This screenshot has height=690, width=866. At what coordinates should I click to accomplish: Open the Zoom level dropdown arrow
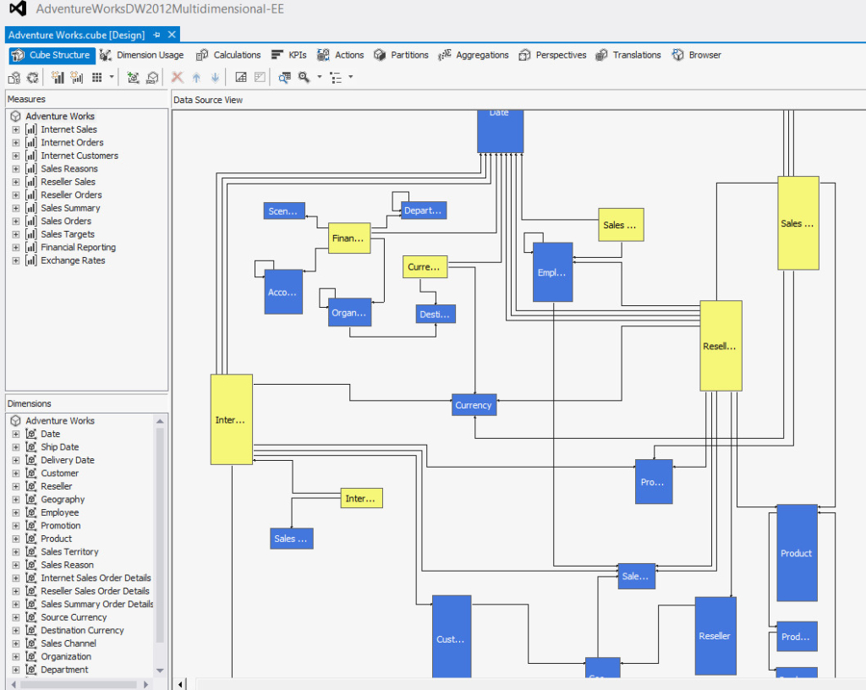click(319, 77)
